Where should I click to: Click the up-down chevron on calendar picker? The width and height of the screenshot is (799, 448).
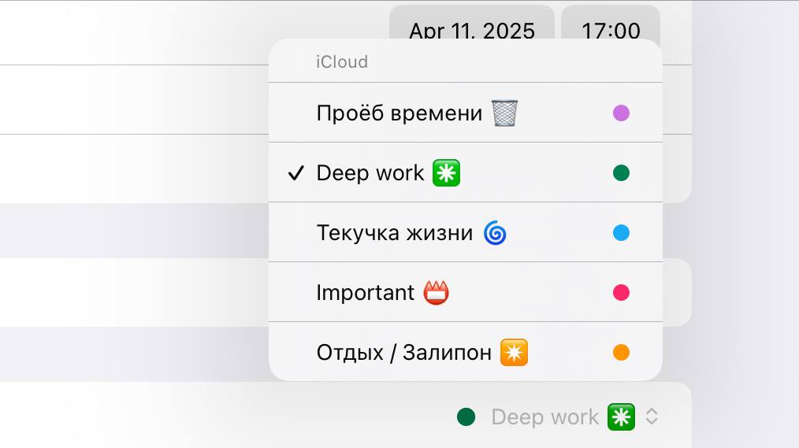(652, 417)
